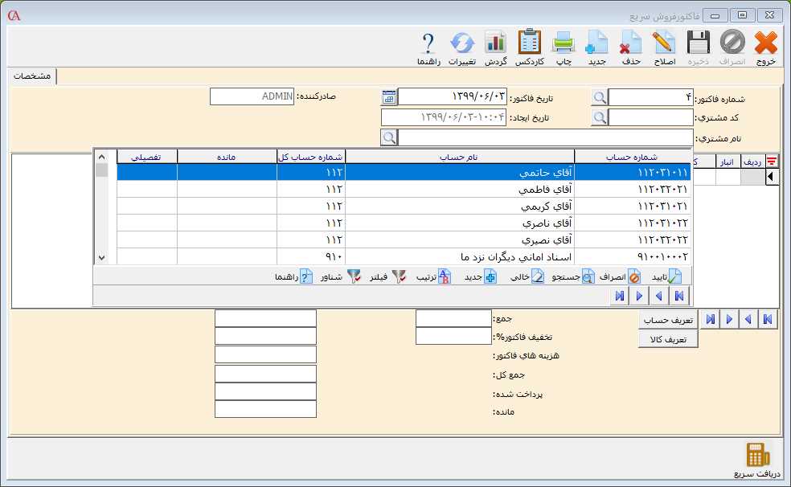Click the خروج (Exit) toolbar icon
This screenshot has width=791, height=487.
click(x=766, y=47)
